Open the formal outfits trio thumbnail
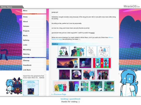 tap(103, 75)
